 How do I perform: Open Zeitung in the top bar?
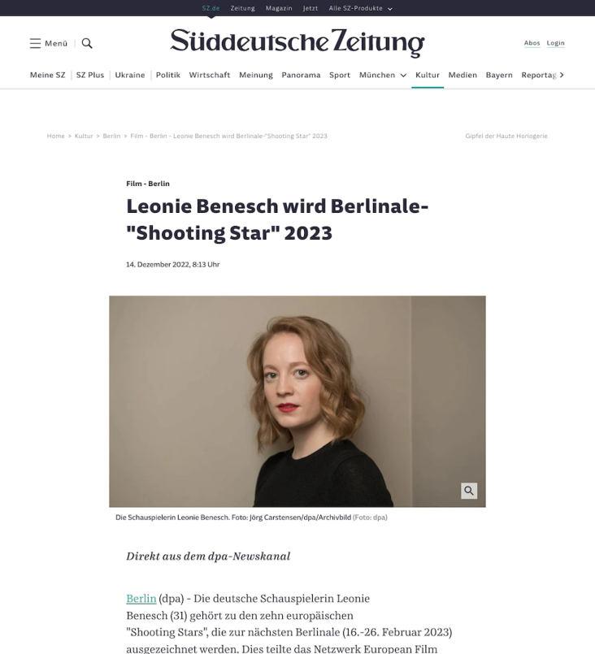[242, 8]
